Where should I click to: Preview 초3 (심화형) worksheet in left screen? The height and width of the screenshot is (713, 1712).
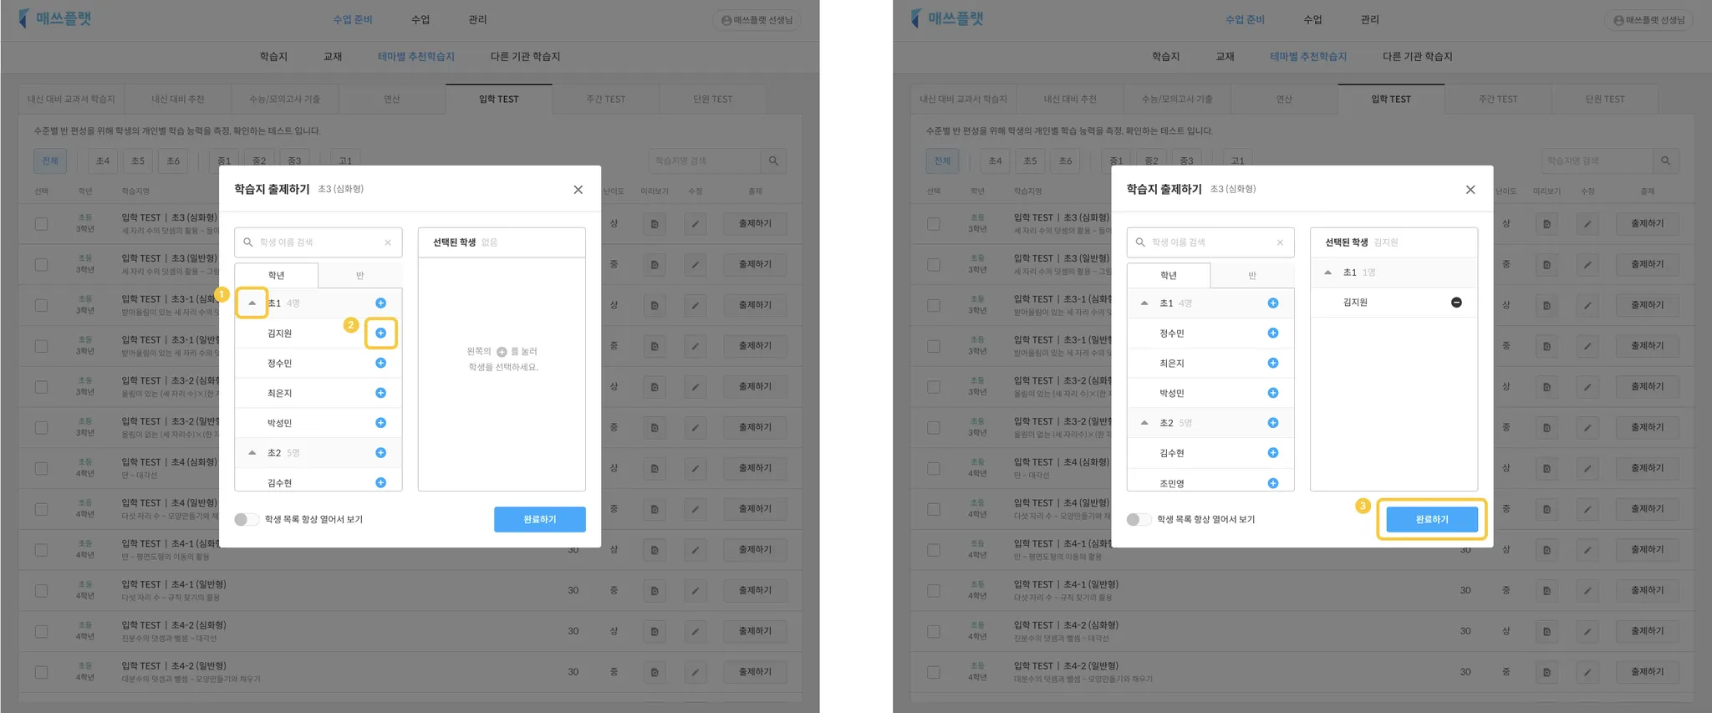click(x=655, y=223)
